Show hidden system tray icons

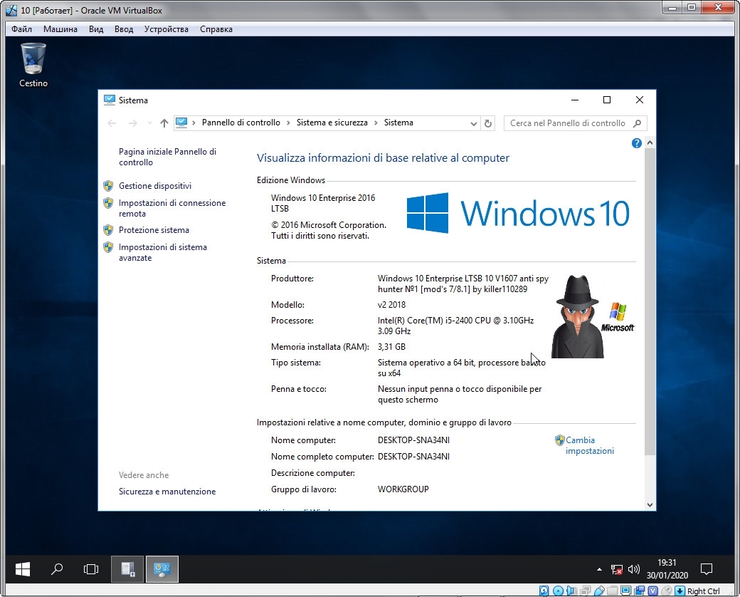[600, 570]
